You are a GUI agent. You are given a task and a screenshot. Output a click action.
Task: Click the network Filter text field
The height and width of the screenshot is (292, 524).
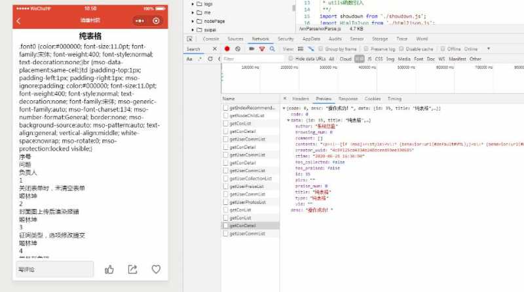pyautogui.click(x=253, y=59)
